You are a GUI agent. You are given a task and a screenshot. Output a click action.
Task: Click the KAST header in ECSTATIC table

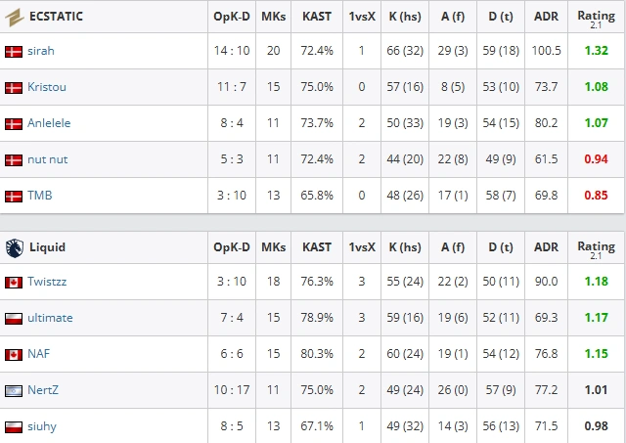pyautogui.click(x=317, y=17)
